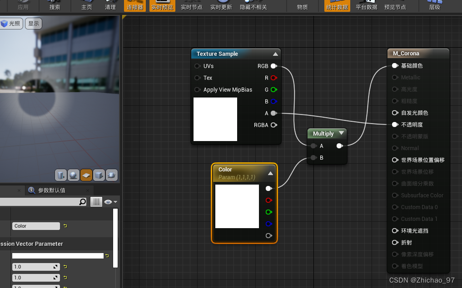Collapse the Texture Sample node header
The image size is (462, 288).
click(x=275, y=54)
